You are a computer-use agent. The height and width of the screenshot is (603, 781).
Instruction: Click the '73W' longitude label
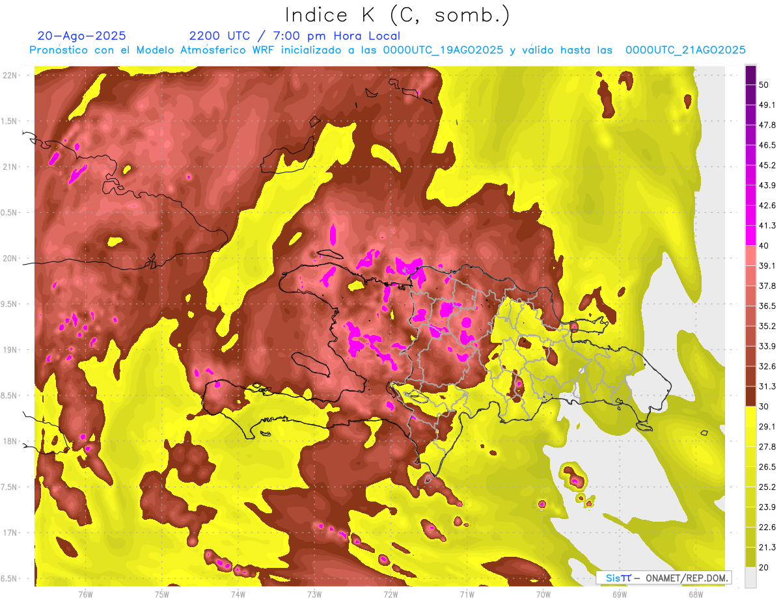pos(314,594)
